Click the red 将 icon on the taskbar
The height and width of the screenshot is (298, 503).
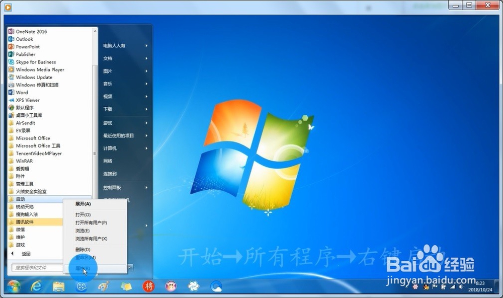[148, 286]
